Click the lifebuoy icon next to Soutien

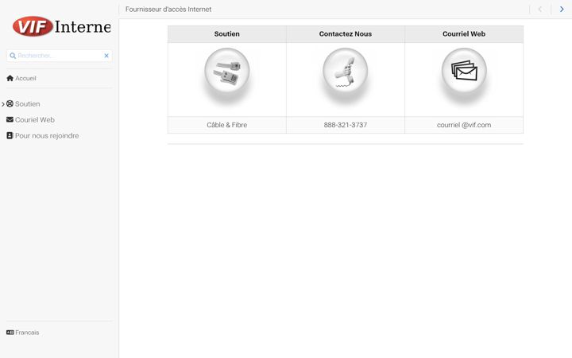pyautogui.click(x=10, y=103)
